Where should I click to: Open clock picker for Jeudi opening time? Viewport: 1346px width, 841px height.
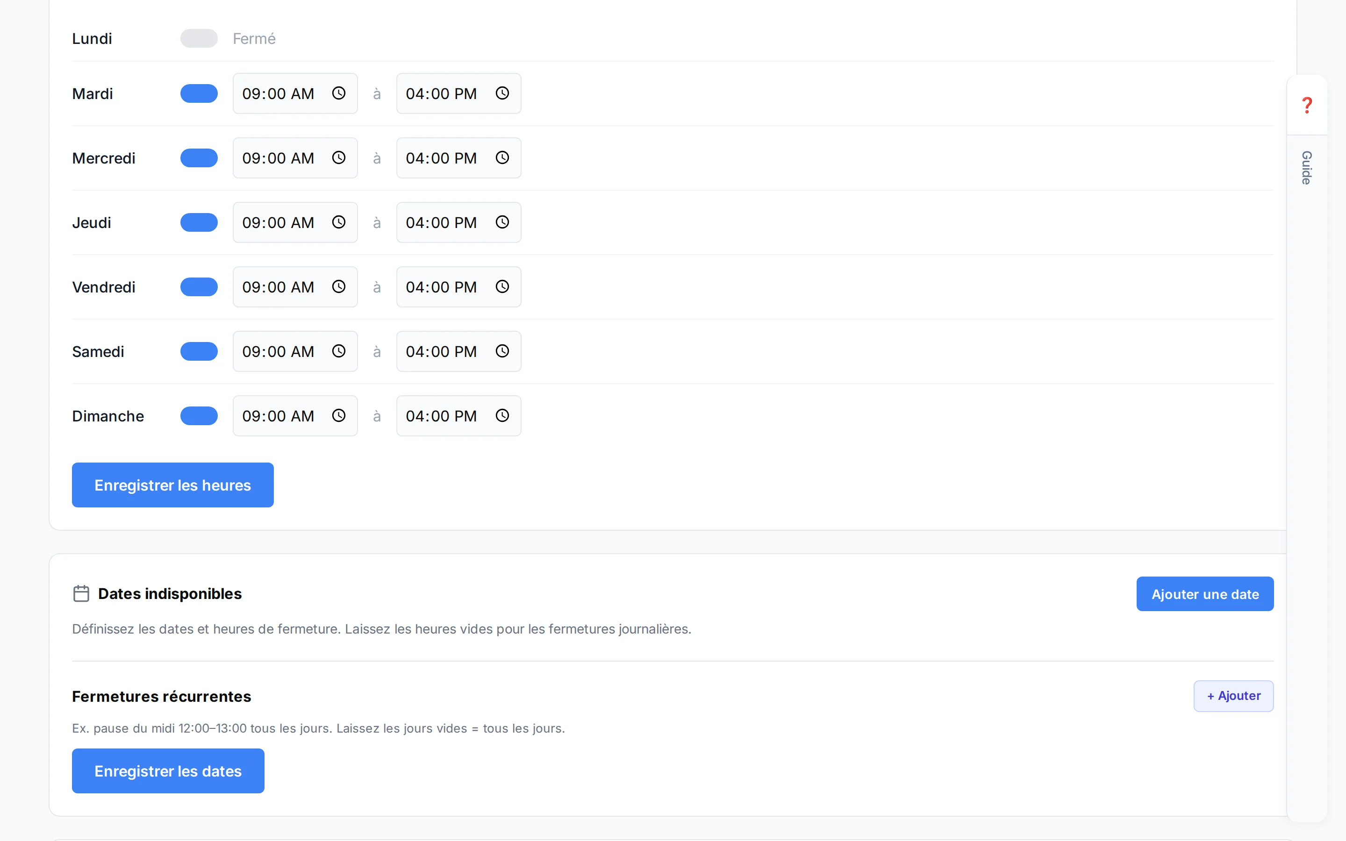pos(339,222)
